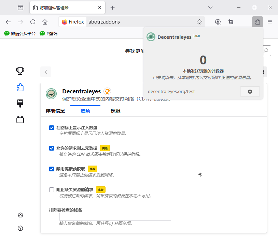Open the #壁纸 bookmark
This screenshot has height=247, width=278.
[x=48, y=34]
